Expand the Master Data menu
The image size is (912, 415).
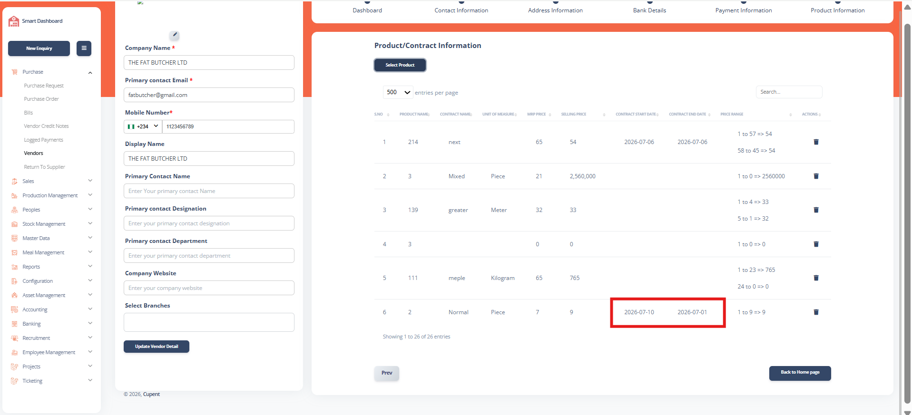click(x=90, y=238)
